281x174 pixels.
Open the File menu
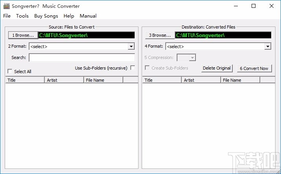click(x=7, y=16)
